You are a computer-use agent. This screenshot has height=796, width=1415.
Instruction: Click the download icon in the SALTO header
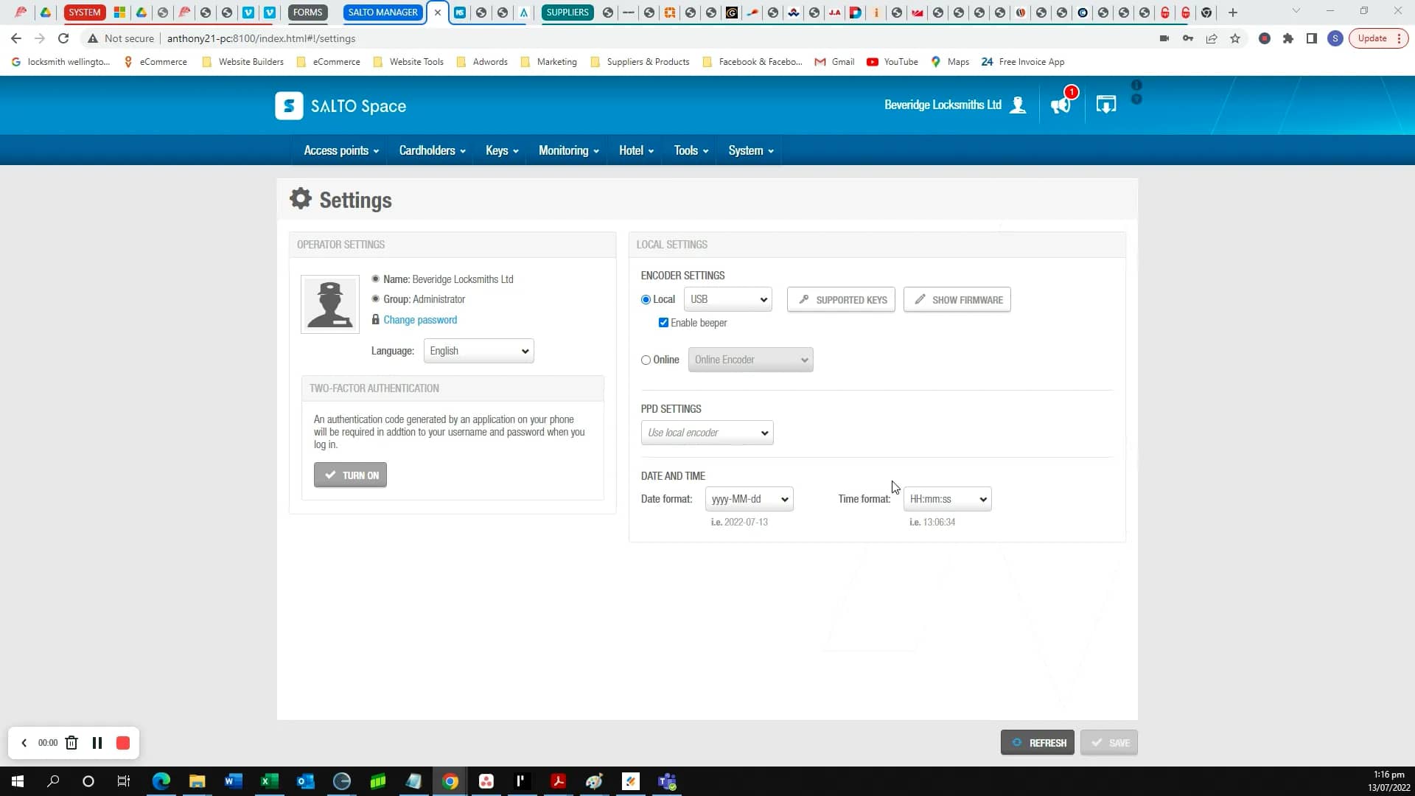point(1105,104)
